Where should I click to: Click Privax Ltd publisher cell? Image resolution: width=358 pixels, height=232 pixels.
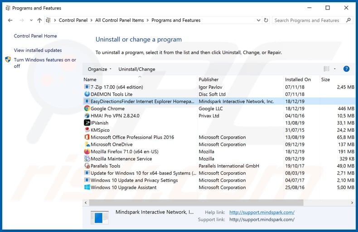click(x=208, y=116)
